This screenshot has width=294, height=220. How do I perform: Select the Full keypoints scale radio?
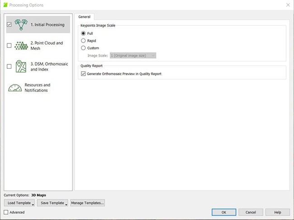[x=83, y=33]
